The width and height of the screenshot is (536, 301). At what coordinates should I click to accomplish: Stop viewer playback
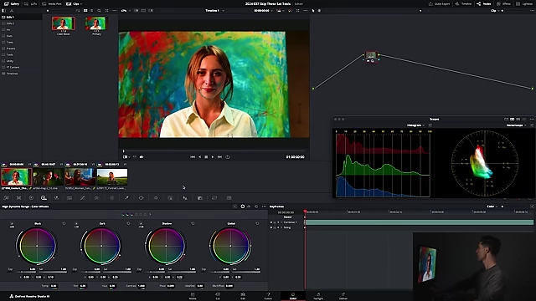(x=206, y=157)
